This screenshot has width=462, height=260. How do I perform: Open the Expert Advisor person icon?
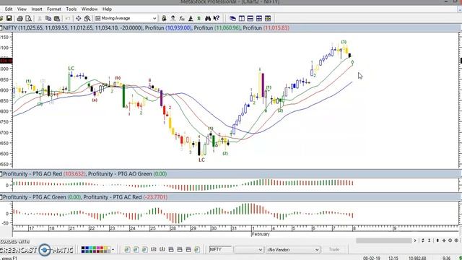pos(173,18)
